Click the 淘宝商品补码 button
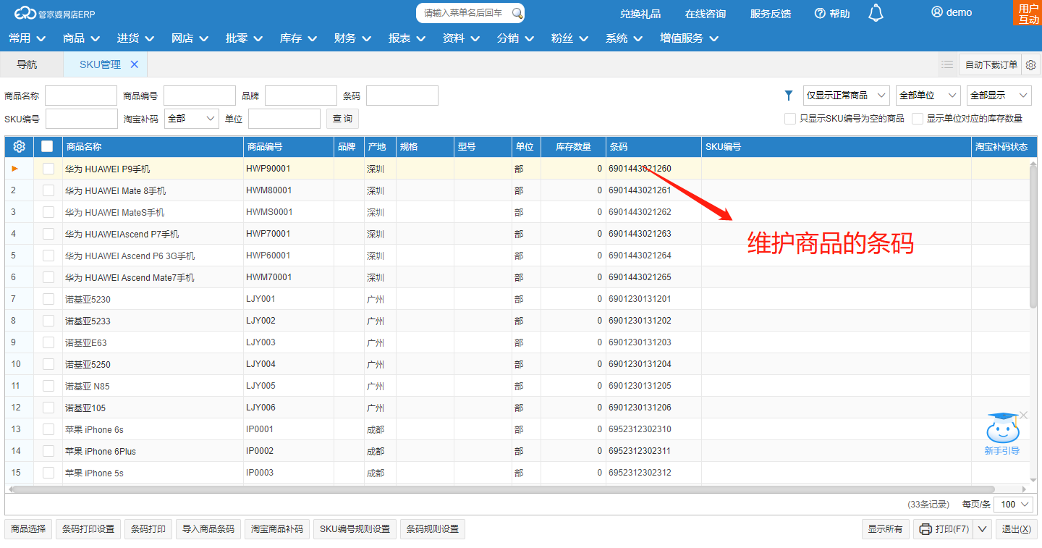 (x=277, y=529)
